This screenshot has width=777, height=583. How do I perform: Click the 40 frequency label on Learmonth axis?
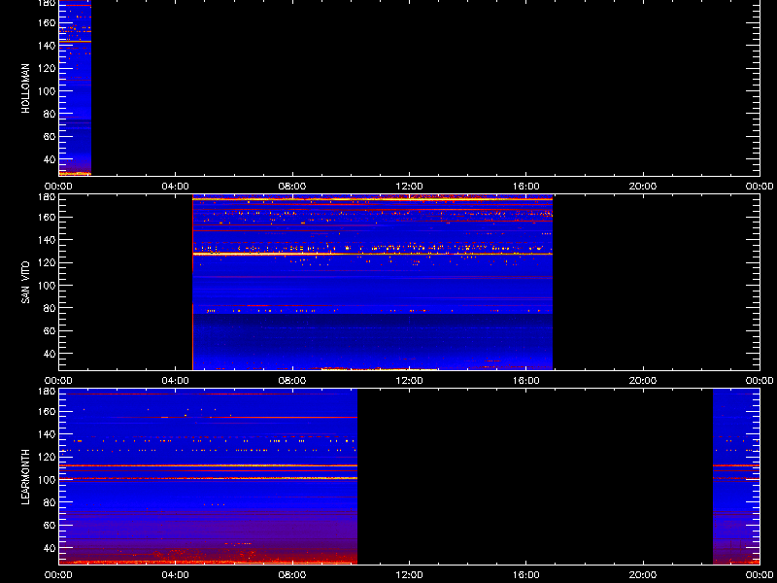pyautogui.click(x=50, y=548)
